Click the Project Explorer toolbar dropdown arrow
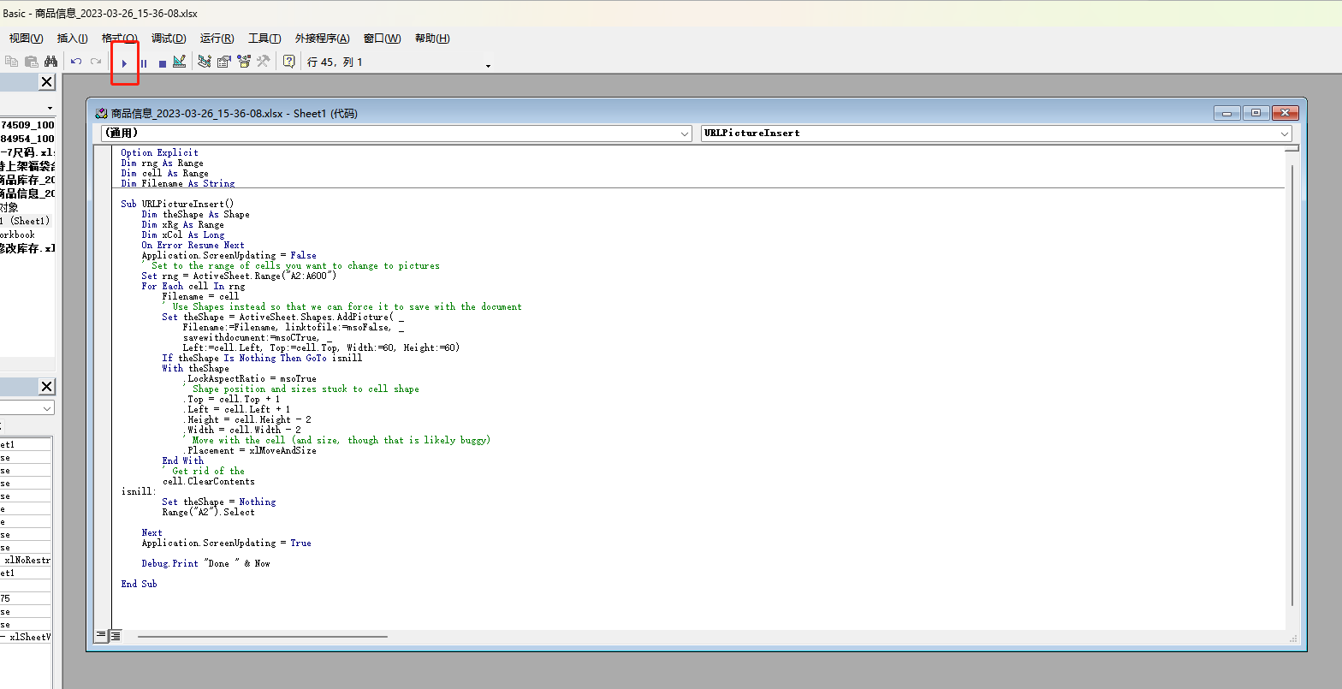Viewport: 1342px width, 689px height. (50, 109)
